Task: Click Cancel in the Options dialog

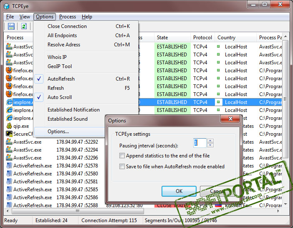Action: [x=217, y=191]
